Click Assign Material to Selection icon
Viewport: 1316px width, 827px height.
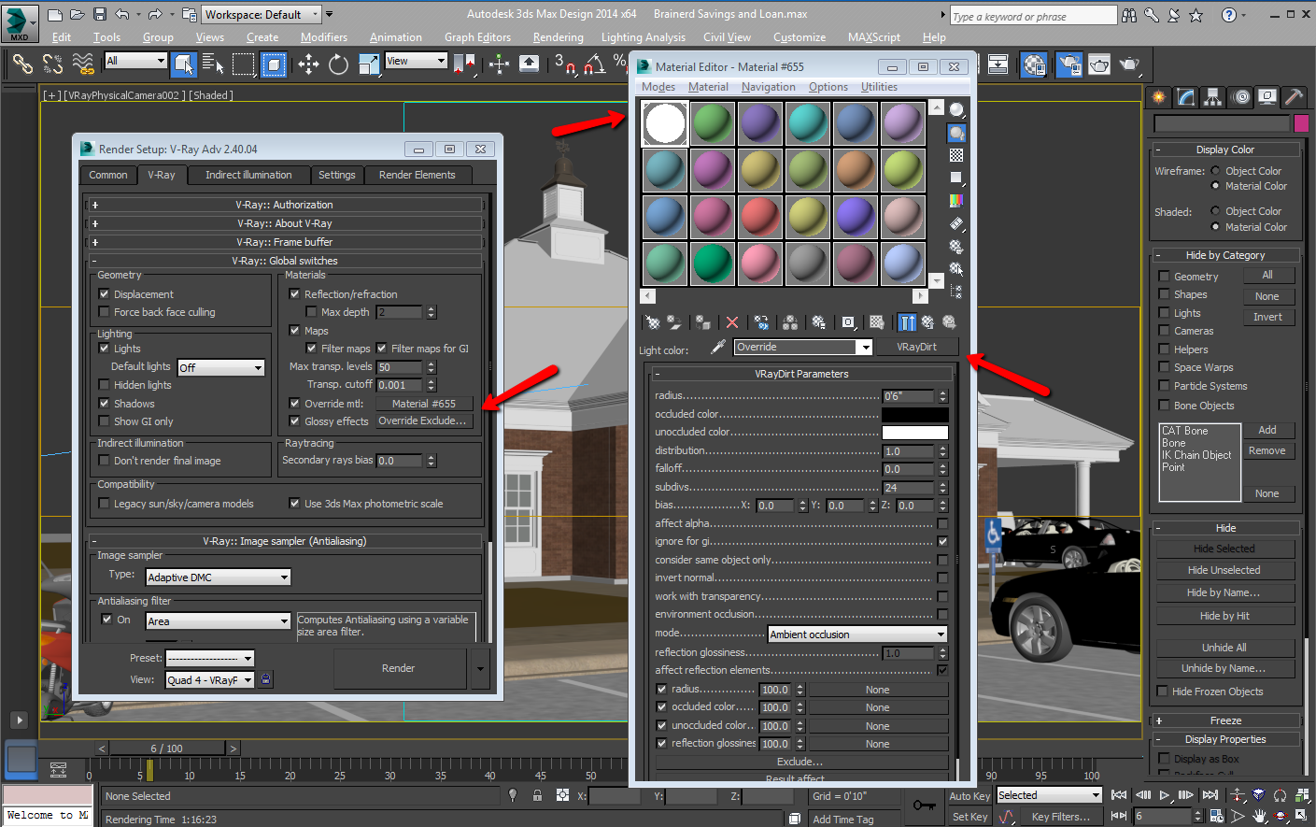[703, 322]
